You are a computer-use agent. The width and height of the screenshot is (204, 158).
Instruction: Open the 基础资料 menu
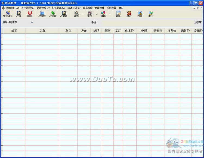[x=12, y=8]
